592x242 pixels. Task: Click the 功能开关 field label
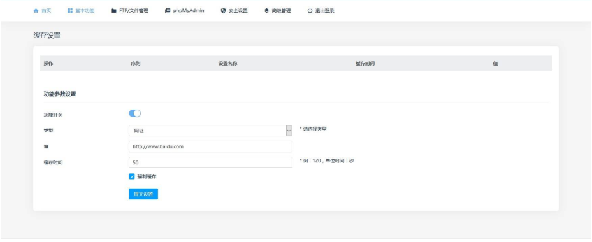(x=54, y=115)
